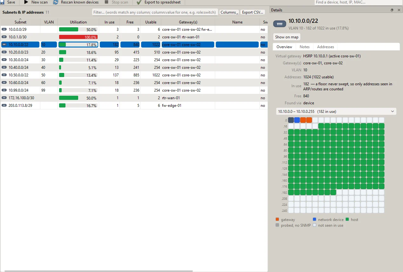The height and width of the screenshot is (272, 403).
Task: Switch to the Notes tab
Action: click(304, 47)
